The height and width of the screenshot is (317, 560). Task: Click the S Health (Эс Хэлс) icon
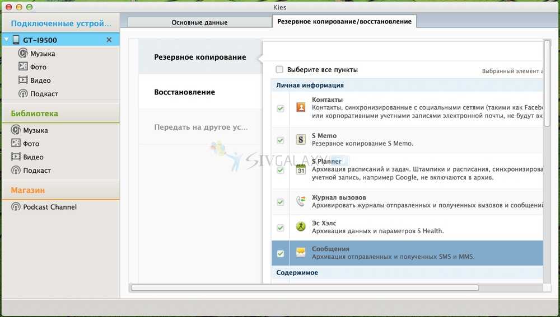(x=301, y=227)
